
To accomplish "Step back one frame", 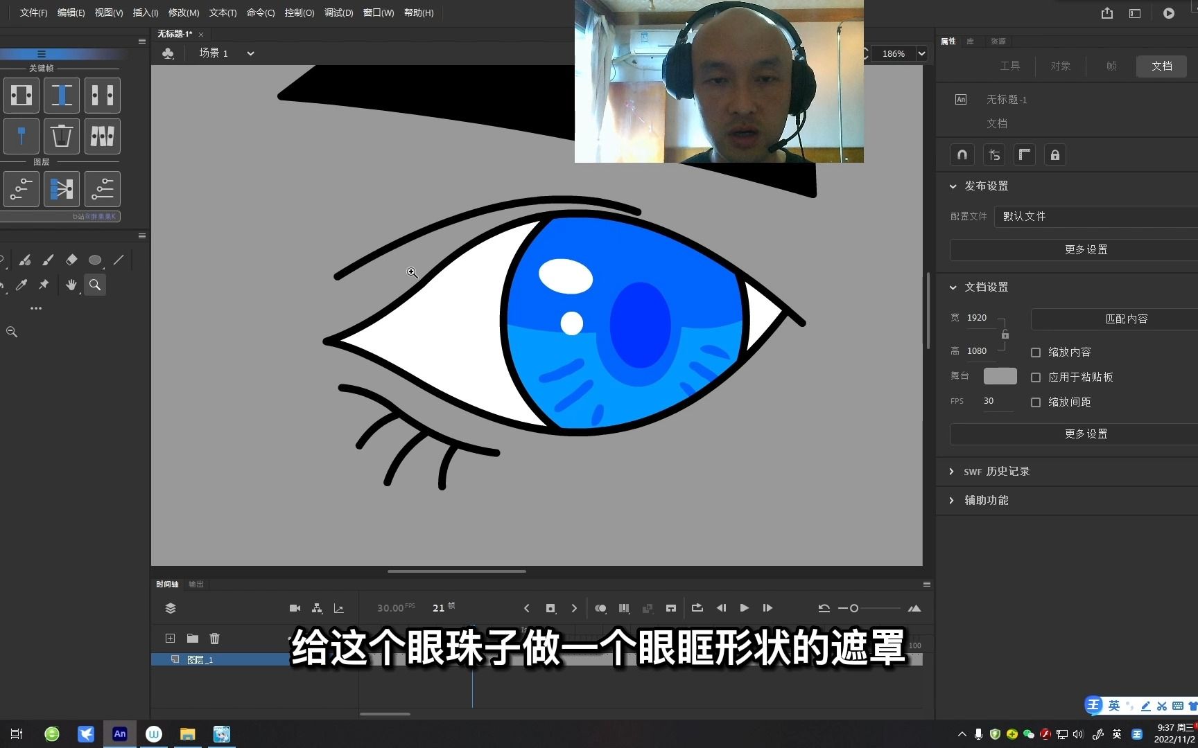I will tap(721, 608).
